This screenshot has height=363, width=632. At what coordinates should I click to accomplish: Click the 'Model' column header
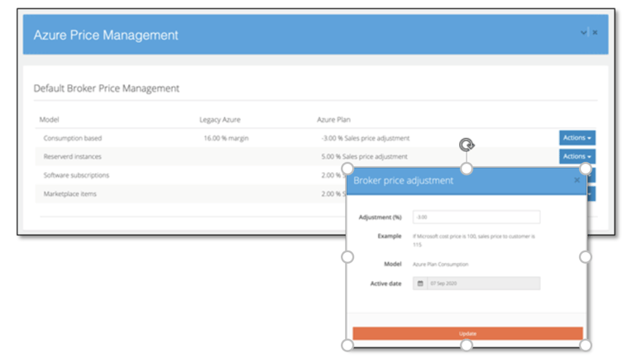tap(49, 120)
